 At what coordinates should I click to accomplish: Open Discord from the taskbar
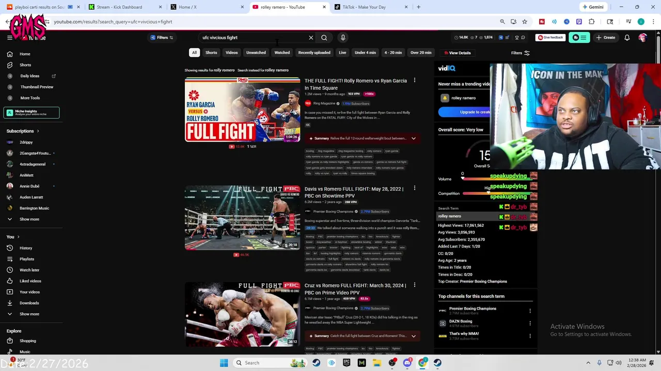(407, 363)
